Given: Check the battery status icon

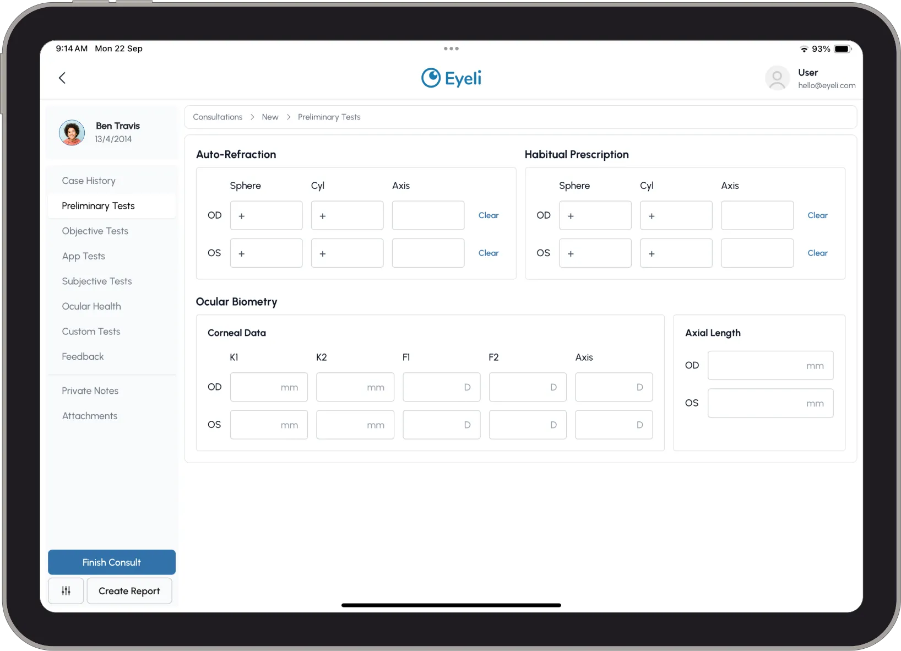Looking at the screenshot, I should coord(843,49).
